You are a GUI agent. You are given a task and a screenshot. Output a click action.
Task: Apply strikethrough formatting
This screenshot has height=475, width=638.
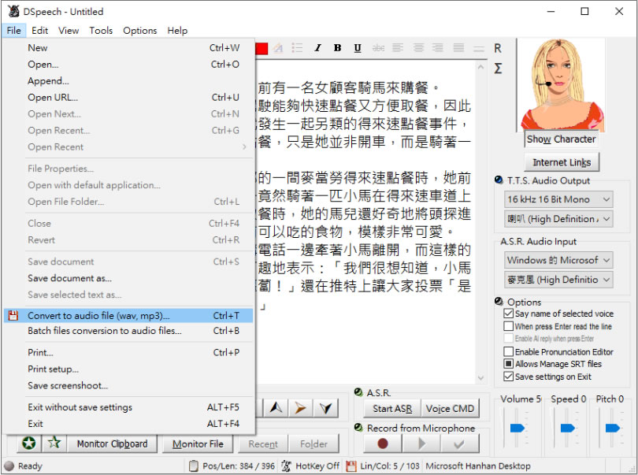point(378,48)
